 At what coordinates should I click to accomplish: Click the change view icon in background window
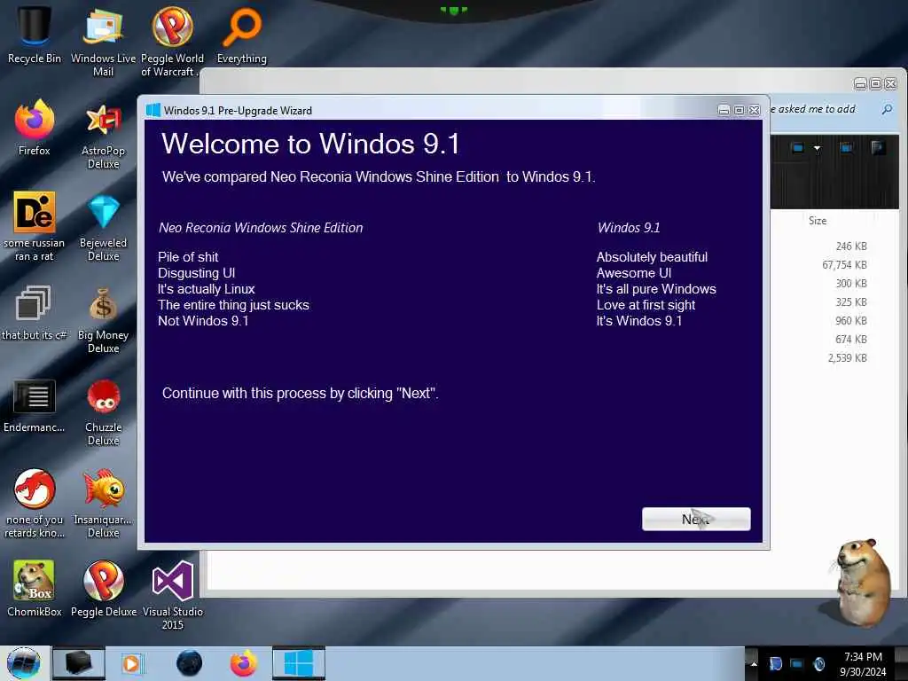coord(798,148)
